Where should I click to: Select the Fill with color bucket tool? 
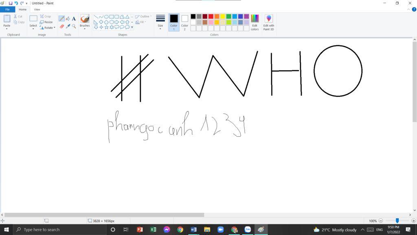pos(68,18)
